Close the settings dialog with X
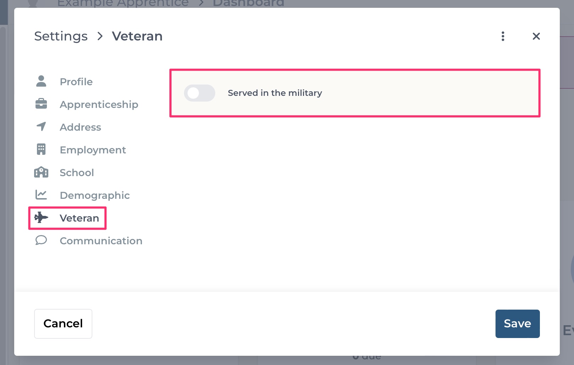The width and height of the screenshot is (574, 365). (x=536, y=36)
